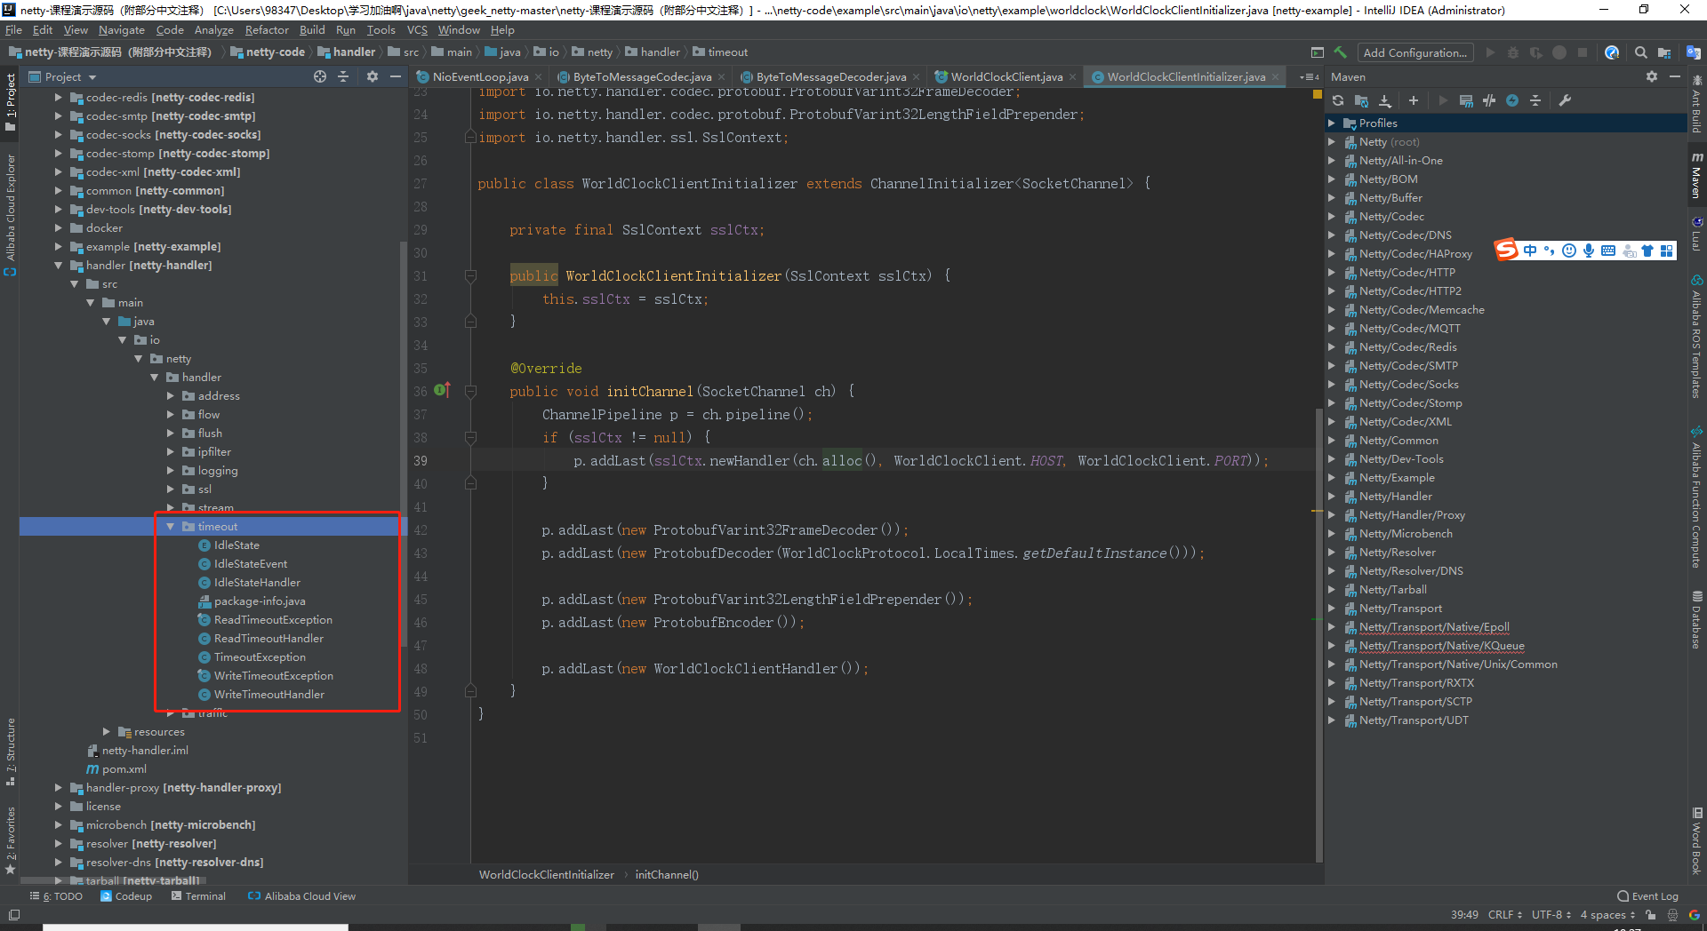The image size is (1707, 931).
Task: Change the CRLF line separator
Action: point(1505,915)
